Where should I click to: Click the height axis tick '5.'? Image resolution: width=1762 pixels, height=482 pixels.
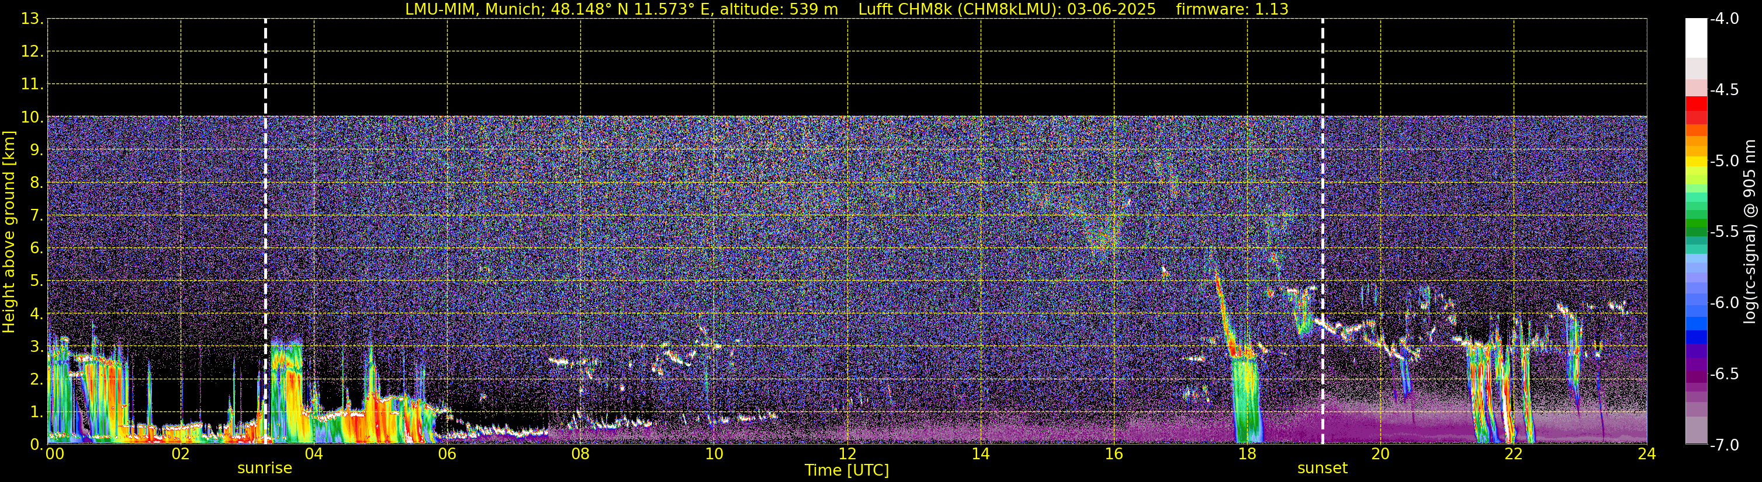pyautogui.click(x=36, y=281)
